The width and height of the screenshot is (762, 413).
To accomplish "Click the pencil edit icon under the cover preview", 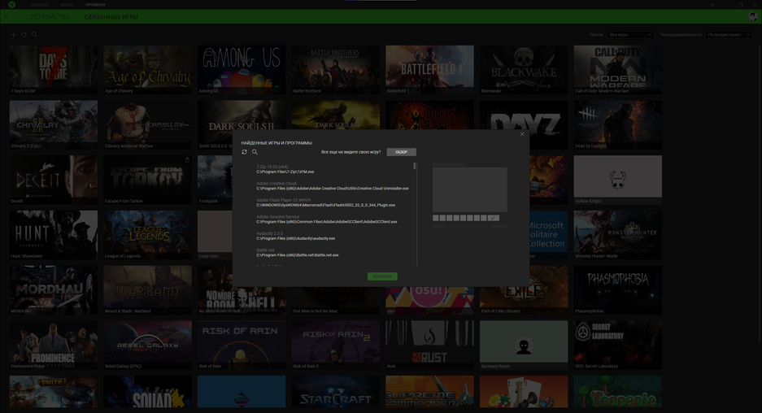I will [x=494, y=218].
